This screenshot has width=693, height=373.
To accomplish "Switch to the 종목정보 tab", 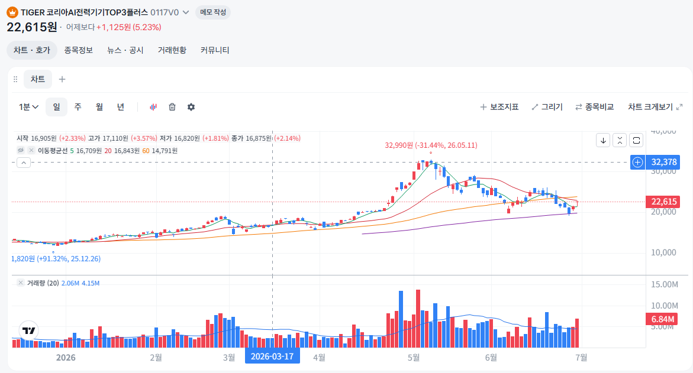I will click(79, 50).
